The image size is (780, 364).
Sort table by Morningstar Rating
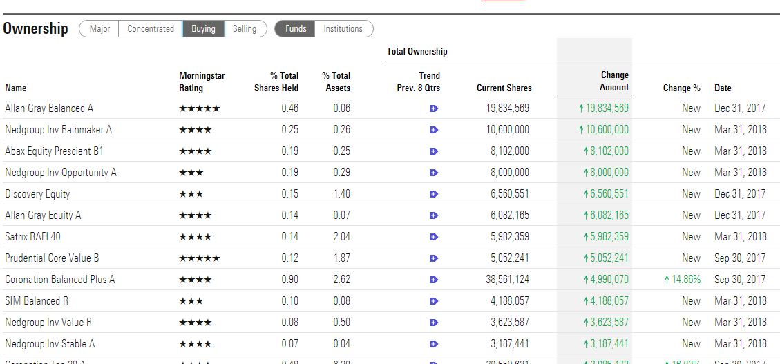point(202,82)
